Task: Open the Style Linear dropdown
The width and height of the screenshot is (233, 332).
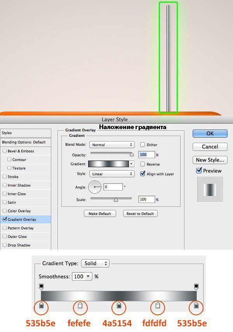Action: [x=112, y=174]
